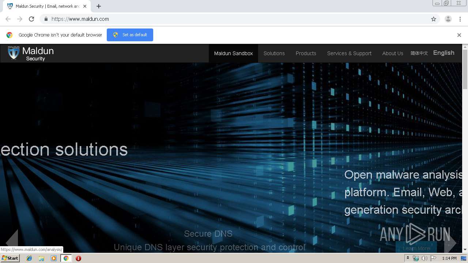Click the Show desktop button
Screen dimensions: 468x263
pos(464,258)
